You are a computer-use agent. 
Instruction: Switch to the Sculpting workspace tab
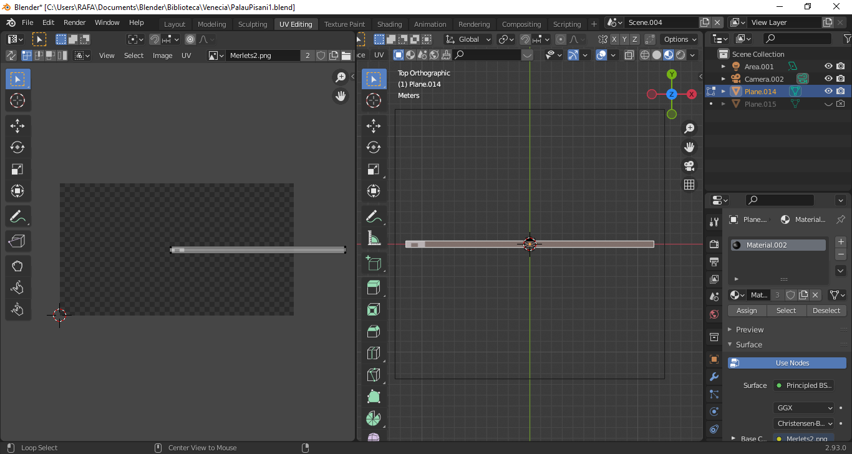(253, 24)
